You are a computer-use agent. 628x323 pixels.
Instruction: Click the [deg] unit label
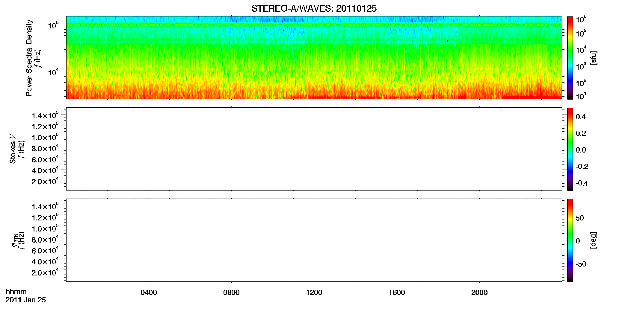(593, 240)
